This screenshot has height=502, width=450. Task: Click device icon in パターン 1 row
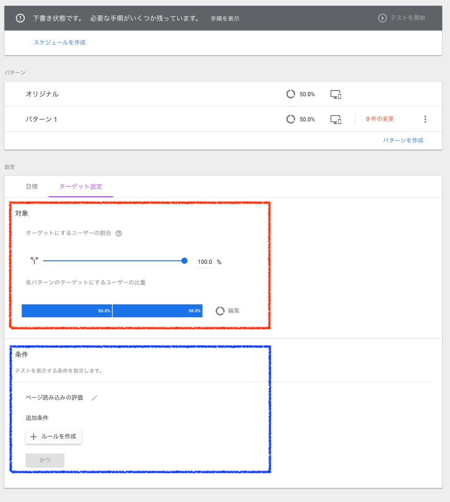[336, 119]
